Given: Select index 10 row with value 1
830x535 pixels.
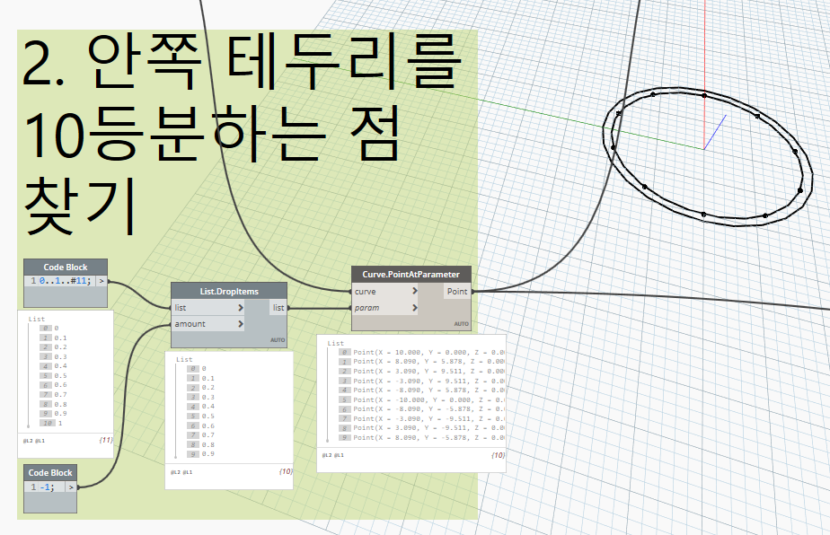Looking at the screenshot, I should coord(51,423).
